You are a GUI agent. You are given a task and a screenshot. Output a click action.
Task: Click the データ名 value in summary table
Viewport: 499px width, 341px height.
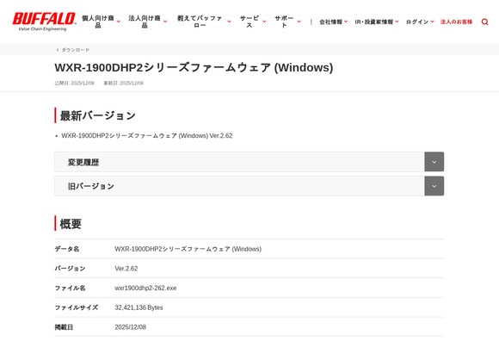pyautogui.click(x=188, y=249)
